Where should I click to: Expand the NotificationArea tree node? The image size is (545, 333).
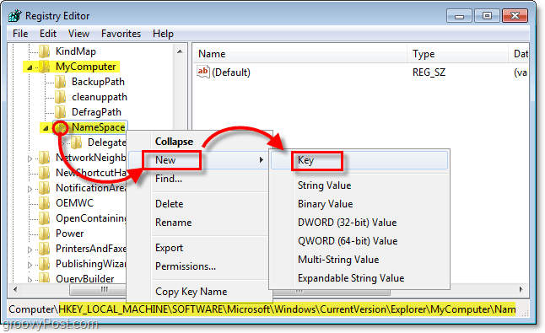tap(30, 189)
